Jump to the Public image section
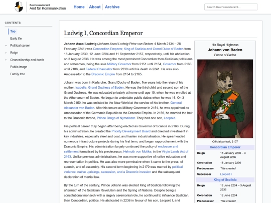The height and width of the screenshot is (203, 271). pos(19,67)
